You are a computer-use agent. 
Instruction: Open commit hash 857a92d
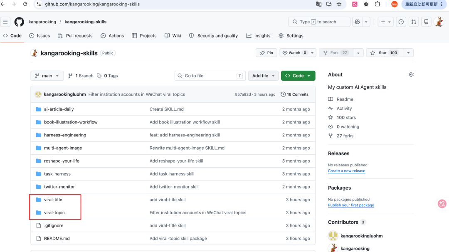[243, 94]
